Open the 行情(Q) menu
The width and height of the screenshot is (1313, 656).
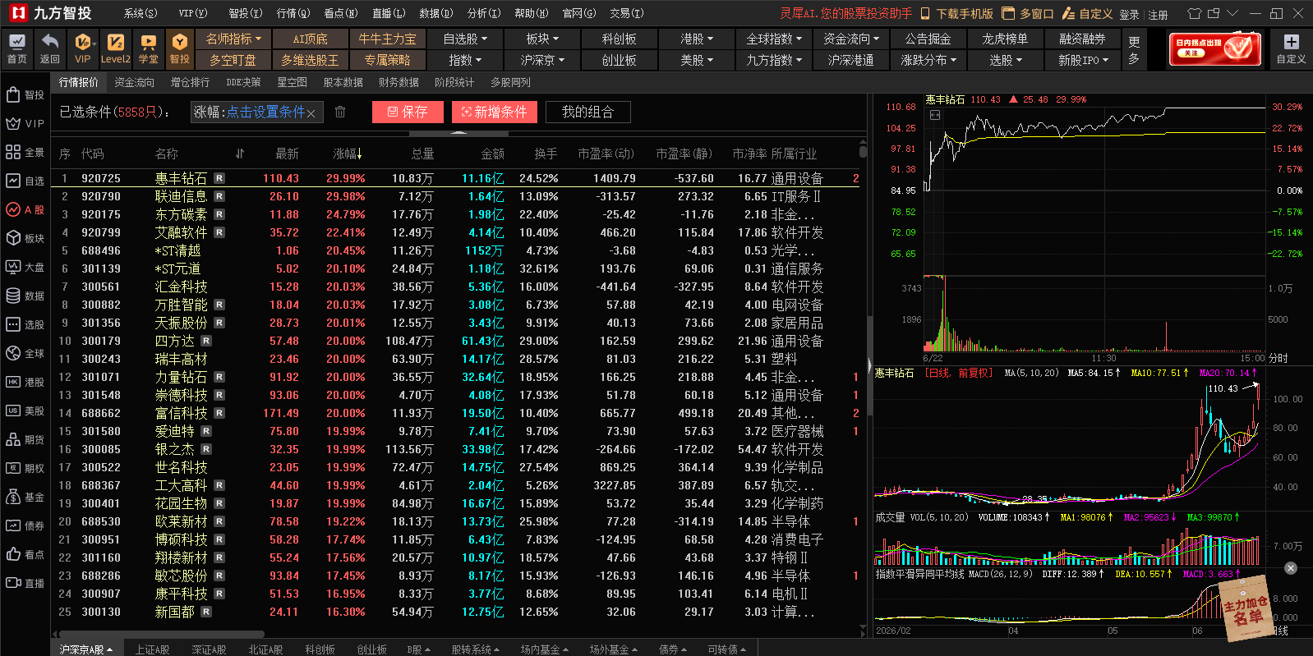click(x=293, y=13)
